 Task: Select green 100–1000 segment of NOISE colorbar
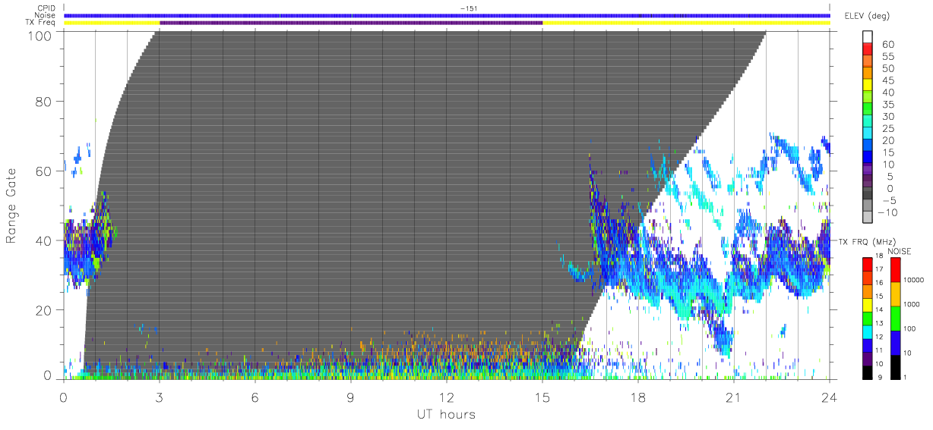(896, 318)
